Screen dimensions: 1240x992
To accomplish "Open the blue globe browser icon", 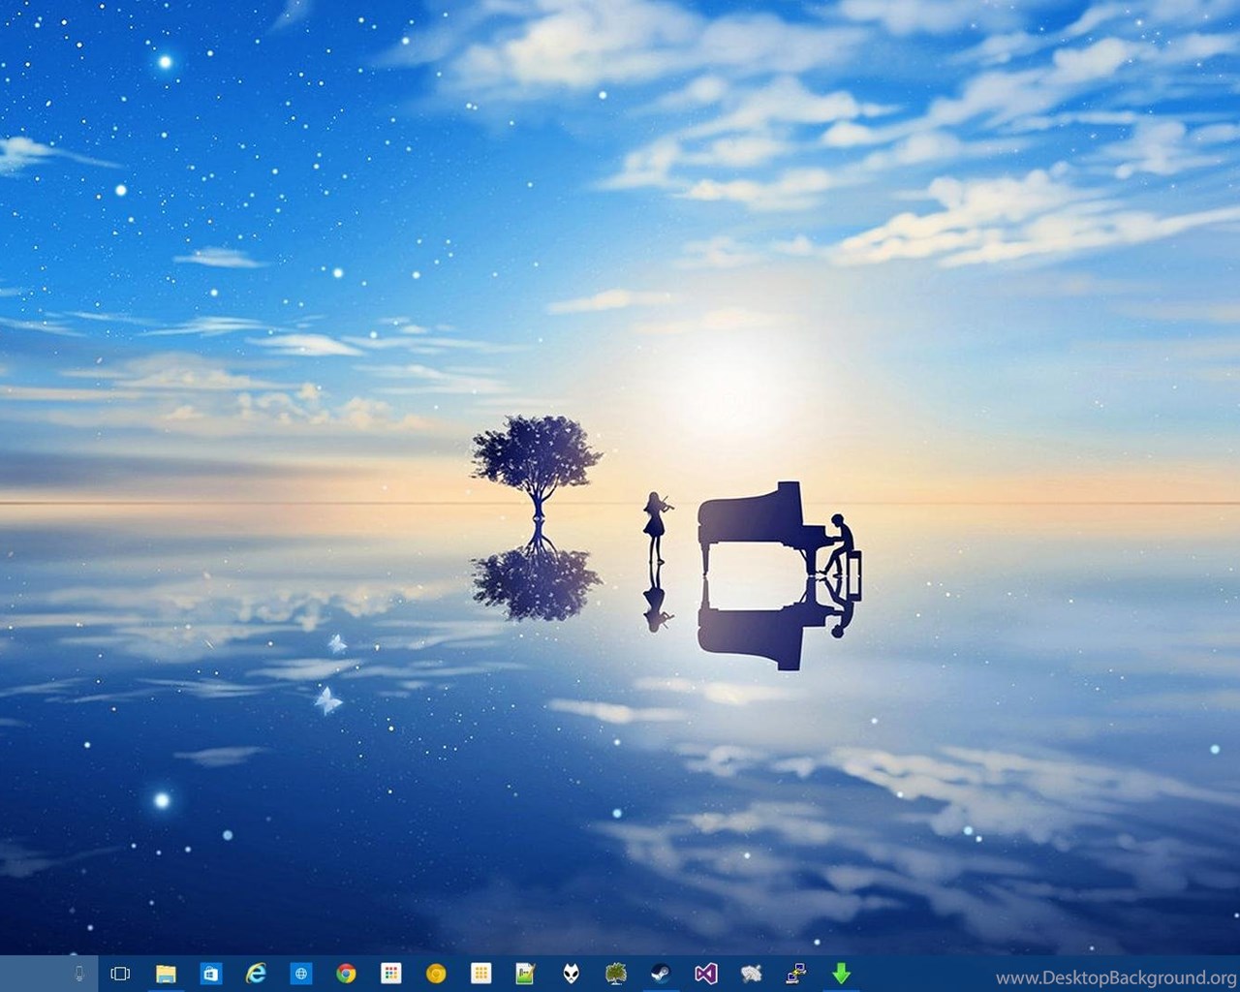I will [301, 974].
